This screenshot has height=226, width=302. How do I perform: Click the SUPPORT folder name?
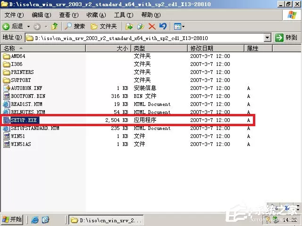tap(21, 80)
